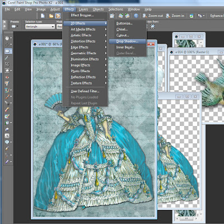Select the Red Eye tool

click(7, 77)
